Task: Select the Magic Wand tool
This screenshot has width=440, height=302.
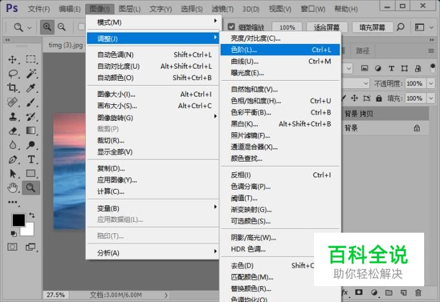Action: pyautogui.click(x=31, y=74)
